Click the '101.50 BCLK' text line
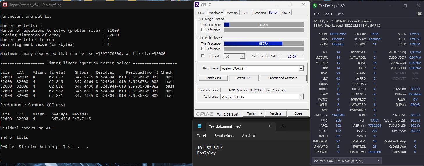This screenshot has width=424, height=166. pyautogui.click(x=210, y=148)
